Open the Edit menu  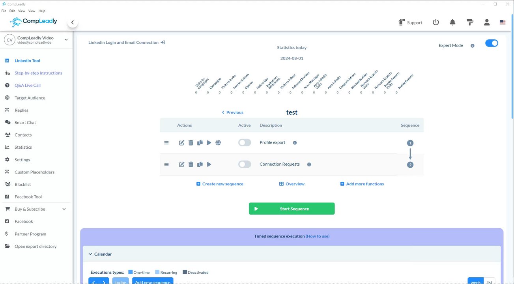(12, 11)
